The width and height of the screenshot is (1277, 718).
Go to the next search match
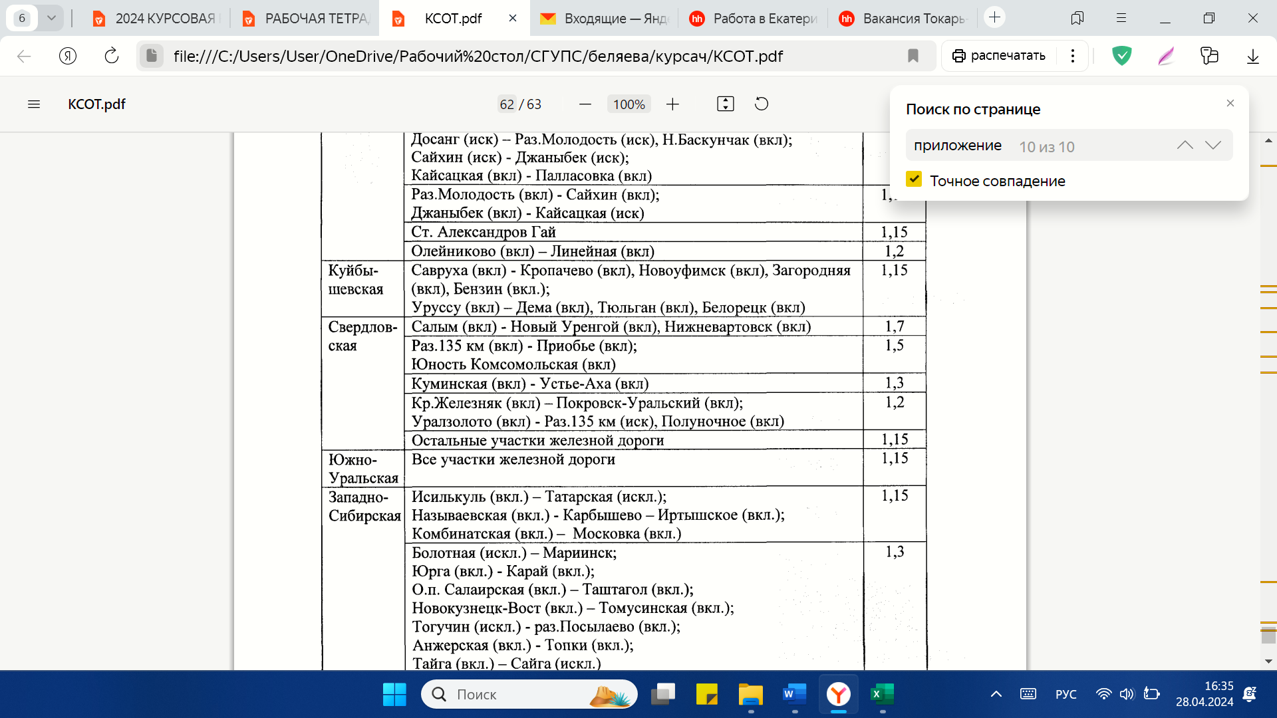coord(1213,146)
